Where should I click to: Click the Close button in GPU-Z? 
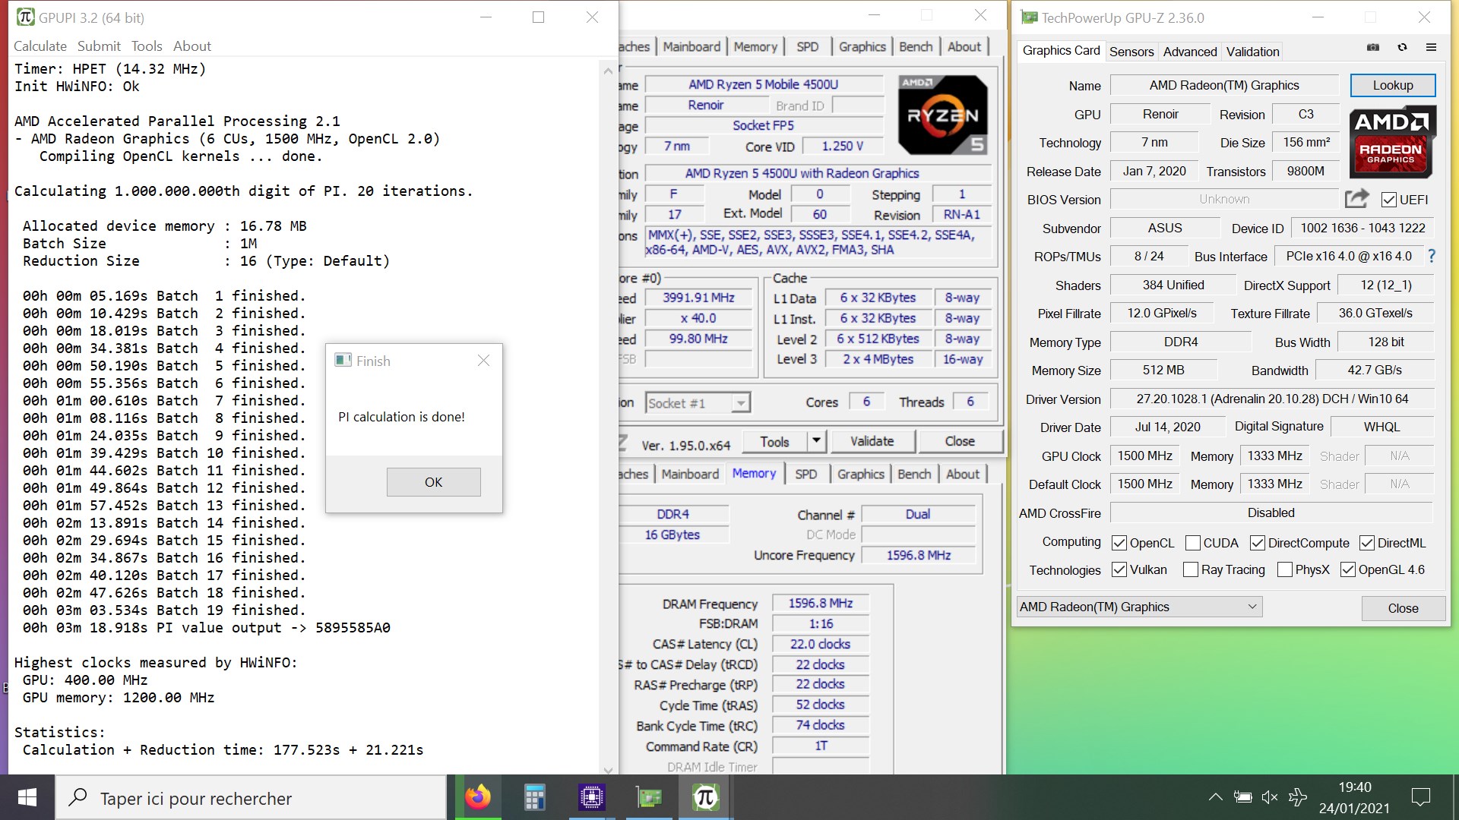pos(1403,608)
